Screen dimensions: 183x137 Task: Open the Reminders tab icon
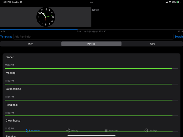pyautogui.click(x=28, y=130)
